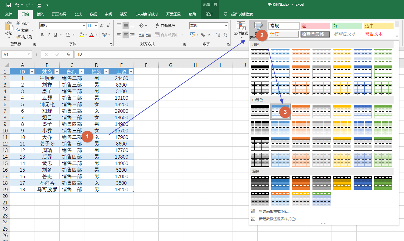Switch to the 页面布局 ribbon tab
The image size is (404, 241).
[59, 14]
